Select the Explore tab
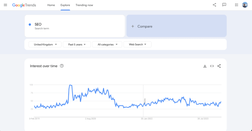This screenshot has height=131, width=252. [x=65, y=5]
